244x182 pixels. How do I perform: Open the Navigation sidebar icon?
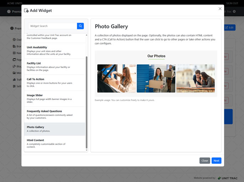pos(14,53)
